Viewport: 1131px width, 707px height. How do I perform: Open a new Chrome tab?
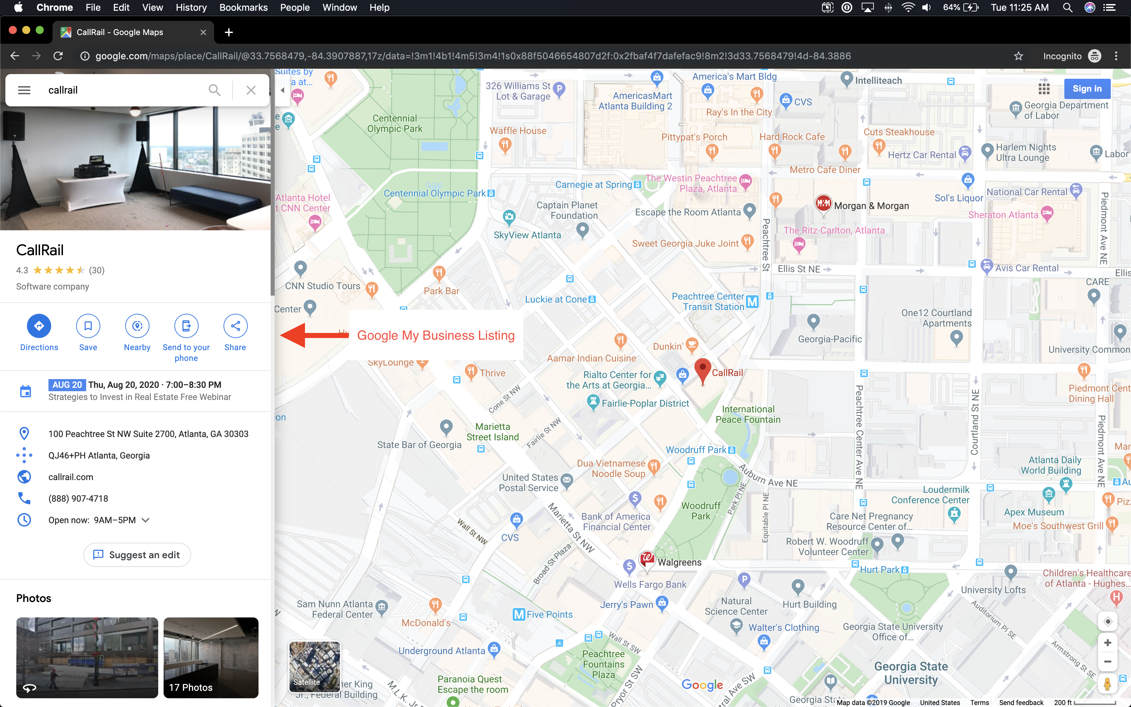point(229,32)
